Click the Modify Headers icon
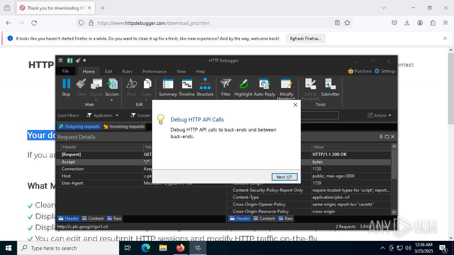The width and height of the screenshot is (454, 255). coord(286,84)
